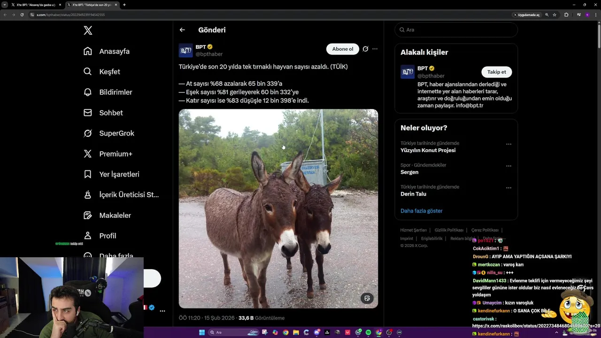
Task: Open the Derin Talu trending topic
Action: point(413,194)
